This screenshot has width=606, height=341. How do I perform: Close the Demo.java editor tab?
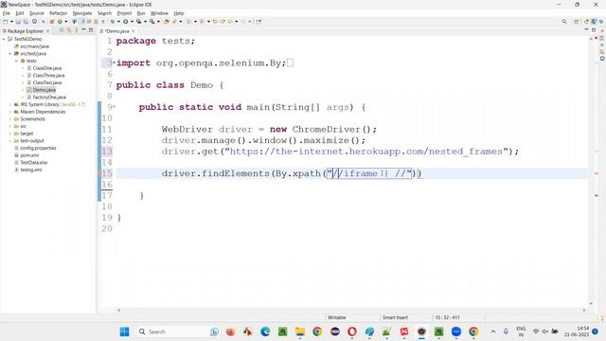[134, 31]
